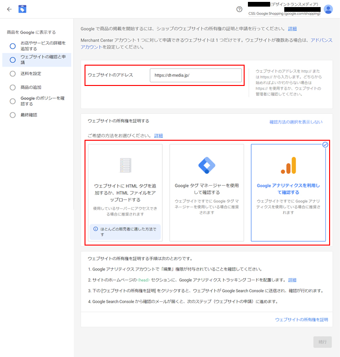The height and width of the screenshot is (357, 340).
Task: Select the 最終確認 step circle
Action: click(x=13, y=115)
